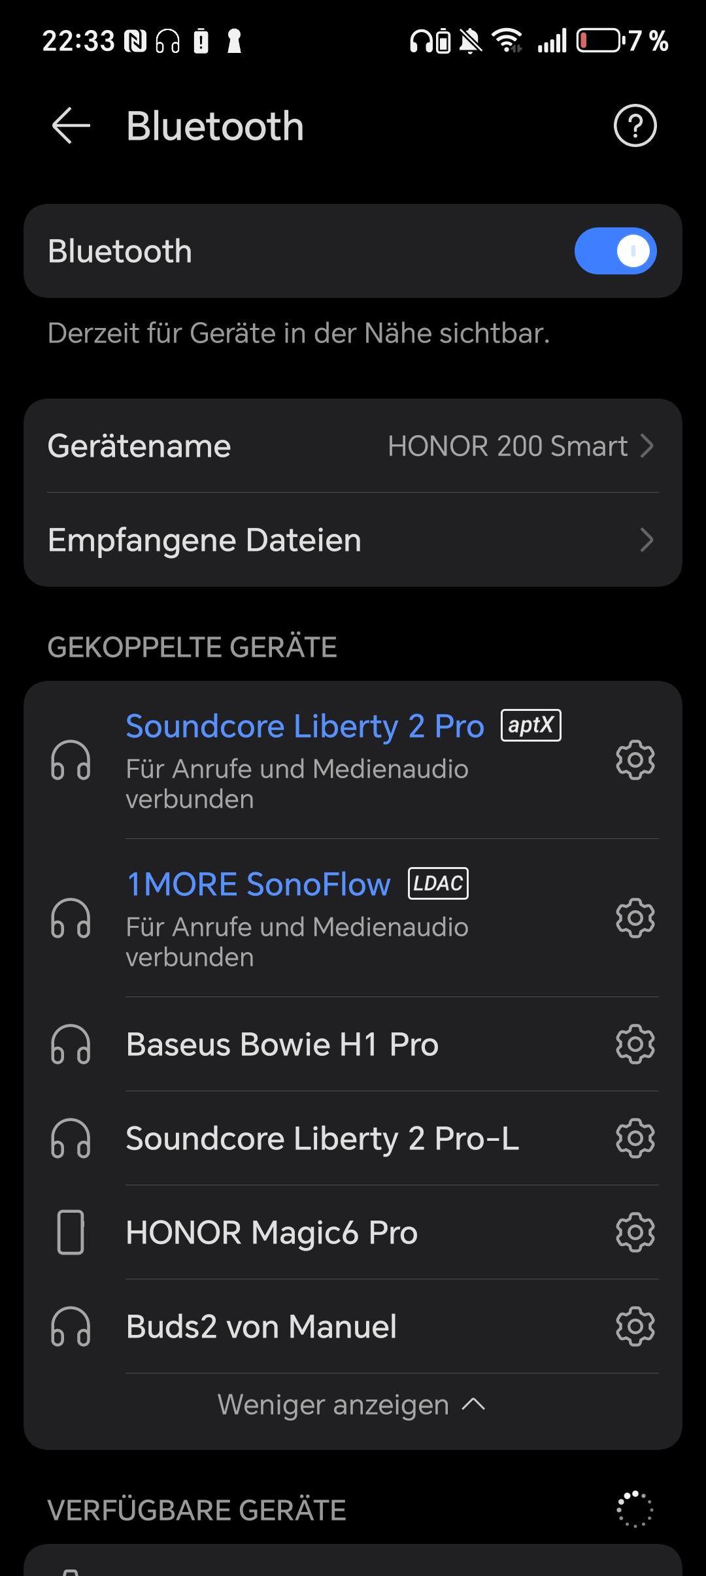Open the Bluetooth help icon
706x1576 pixels.
(x=635, y=125)
